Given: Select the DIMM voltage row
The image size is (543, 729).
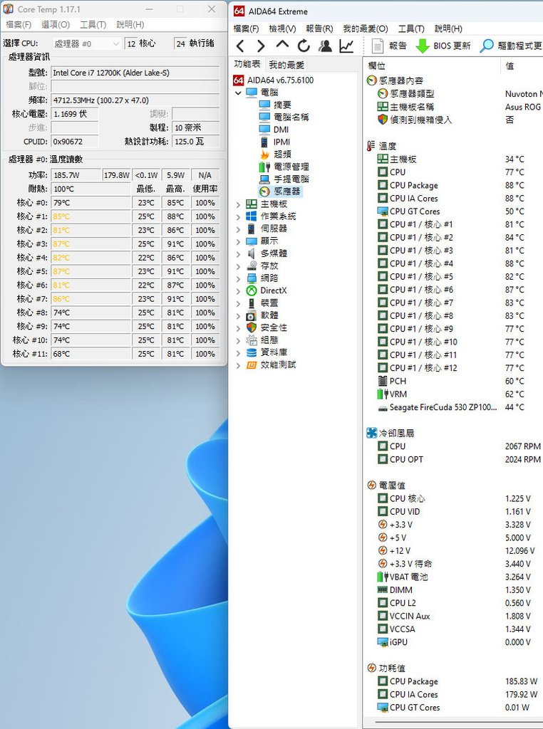Looking at the screenshot, I should coord(454,589).
